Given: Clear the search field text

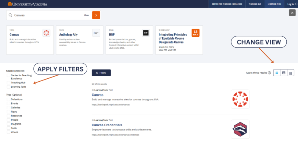Looking at the screenshot, I should pos(86,15).
